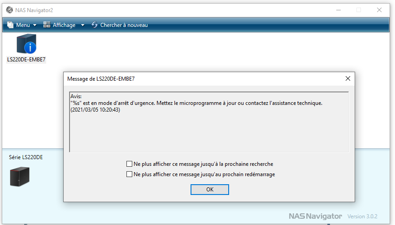Open the Affichage view menu

tap(64, 25)
